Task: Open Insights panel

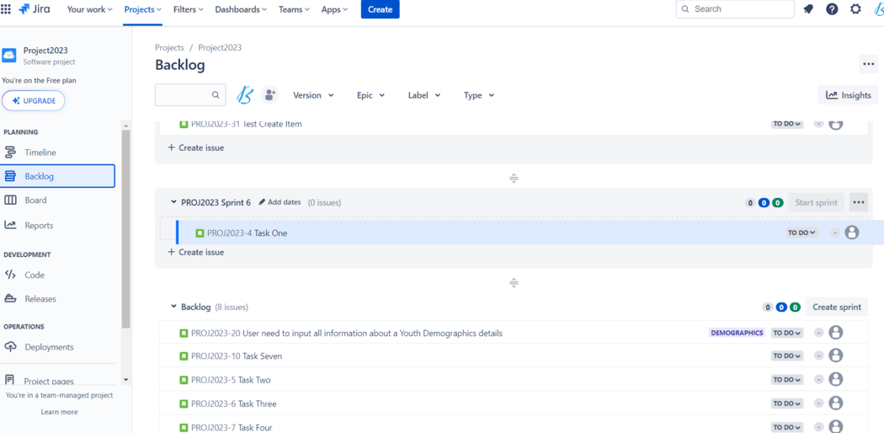Action: 848,95
